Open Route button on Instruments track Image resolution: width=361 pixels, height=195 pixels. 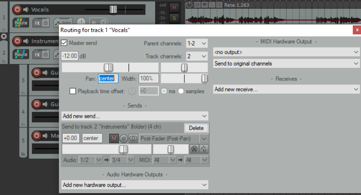(21, 54)
